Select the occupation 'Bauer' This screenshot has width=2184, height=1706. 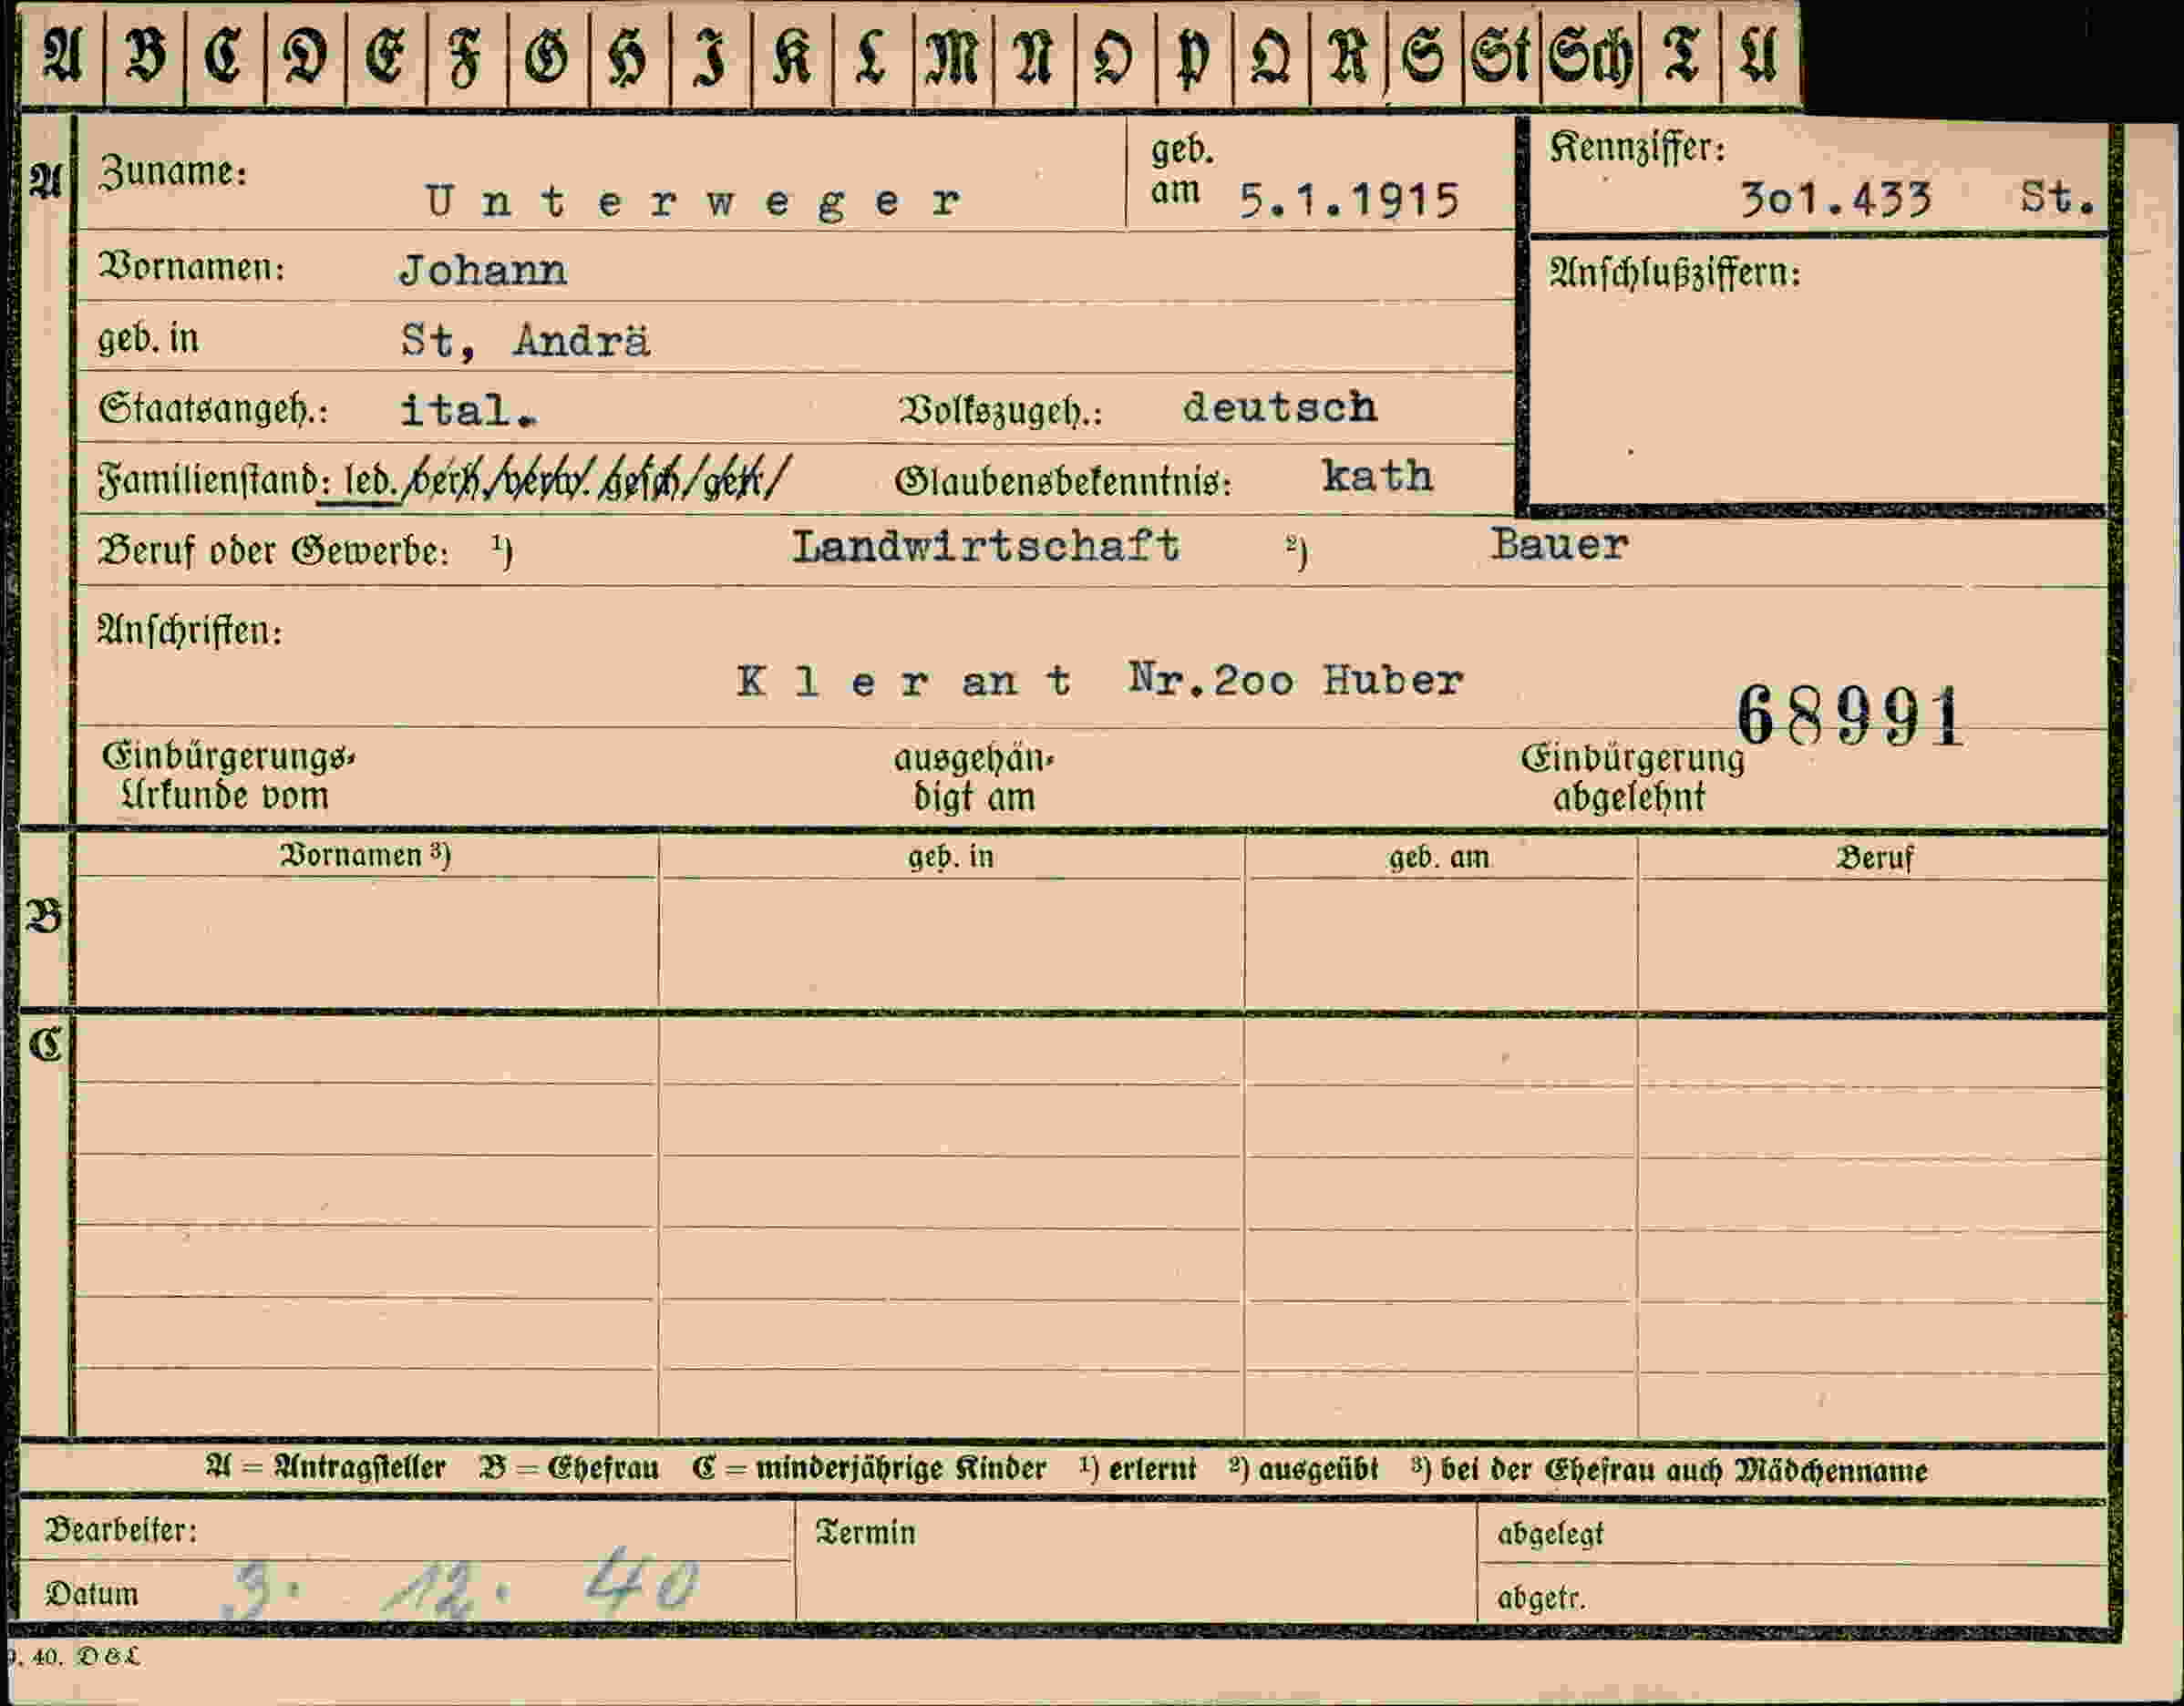pos(1558,545)
